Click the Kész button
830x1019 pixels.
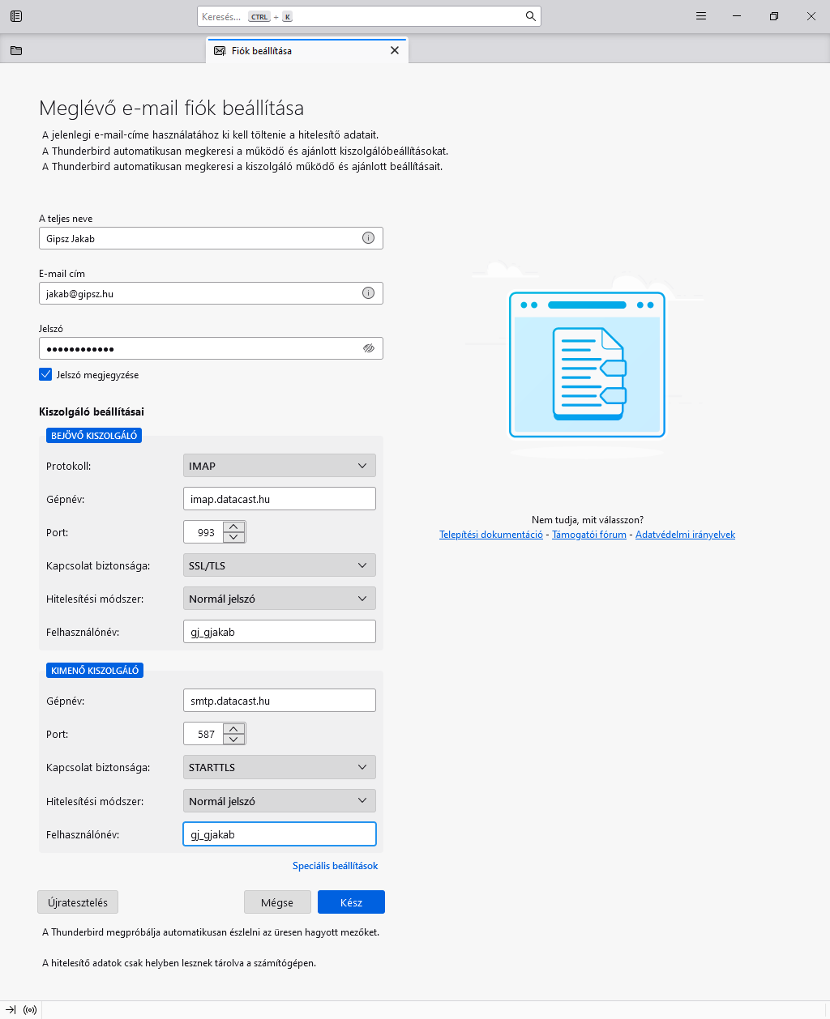351,902
